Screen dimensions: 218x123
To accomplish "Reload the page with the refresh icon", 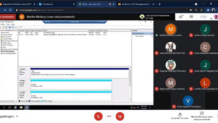I will (10, 10).
